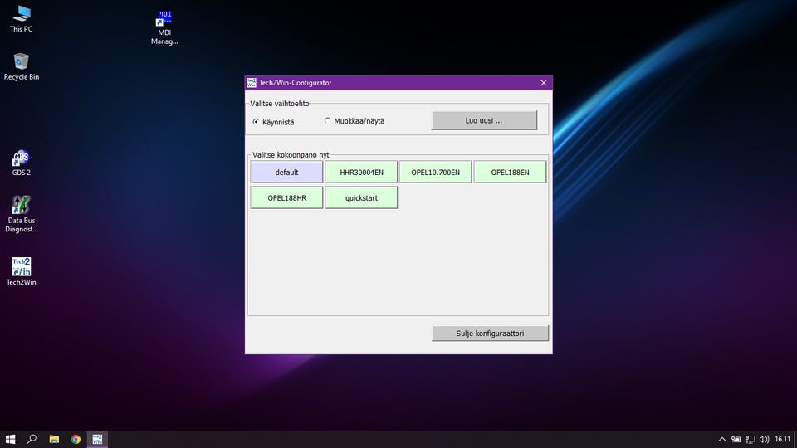Select the GDS 2 desktop shortcut
Image resolution: width=797 pixels, height=448 pixels.
click(x=22, y=163)
